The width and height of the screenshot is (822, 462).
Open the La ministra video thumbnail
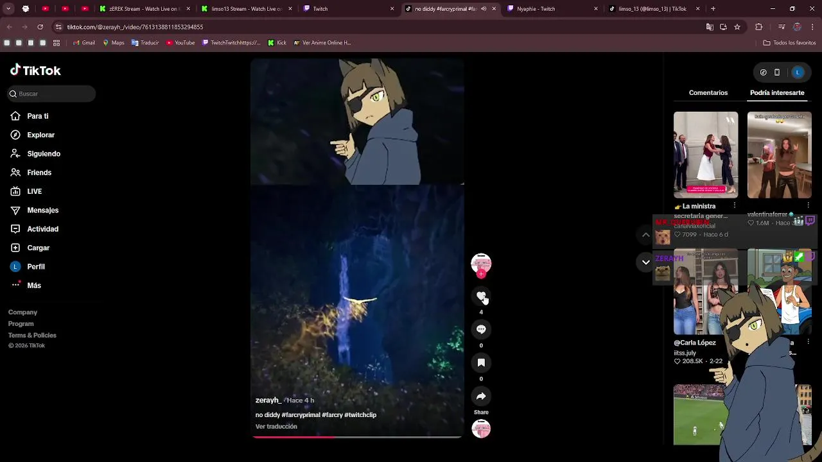click(706, 155)
